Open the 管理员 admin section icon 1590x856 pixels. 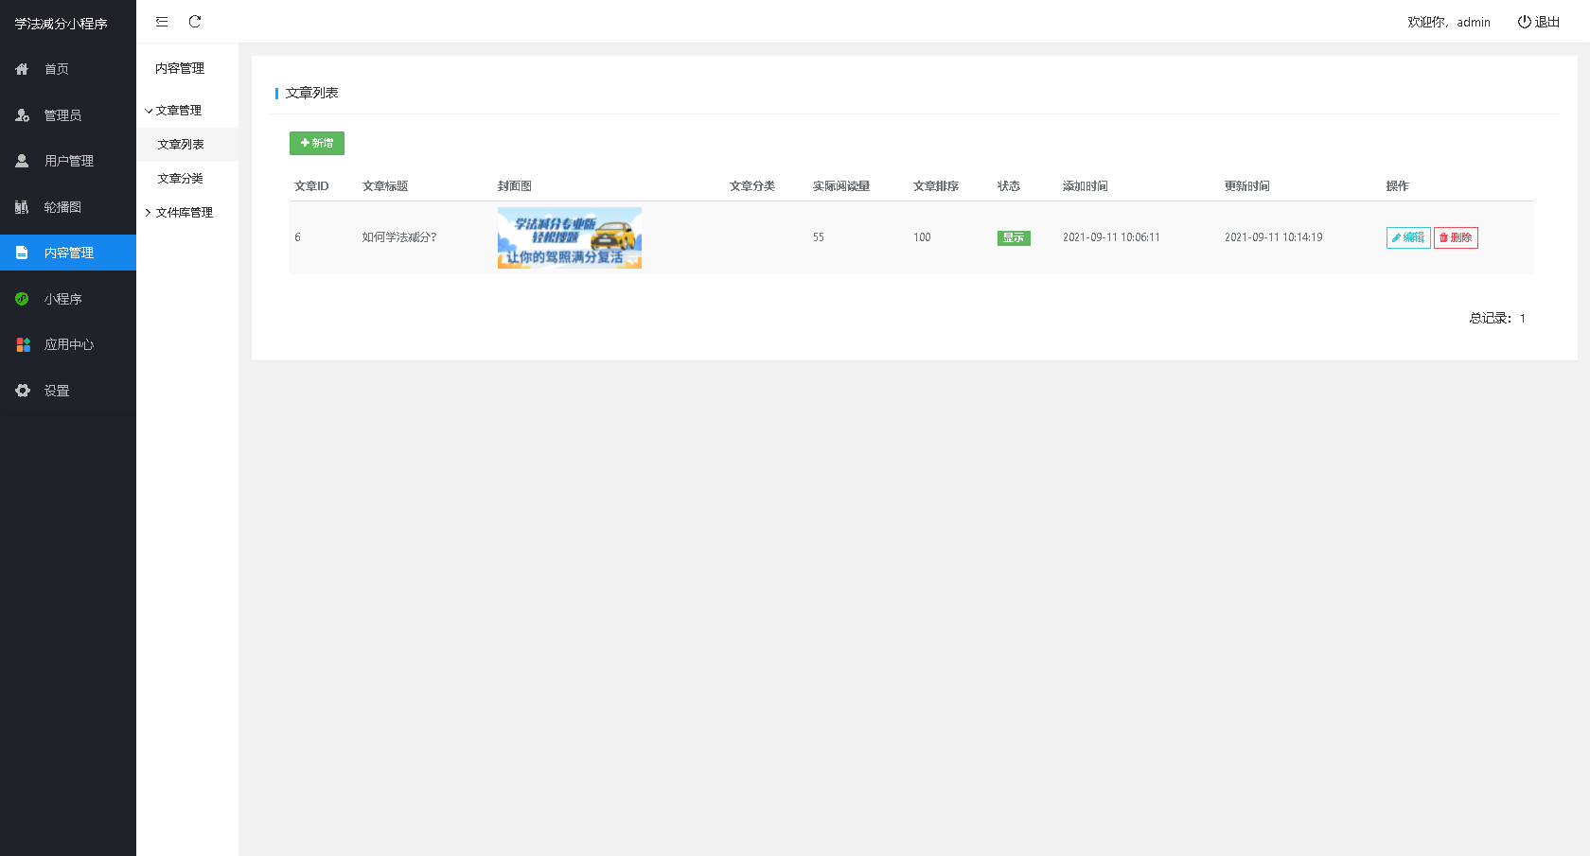coord(22,115)
